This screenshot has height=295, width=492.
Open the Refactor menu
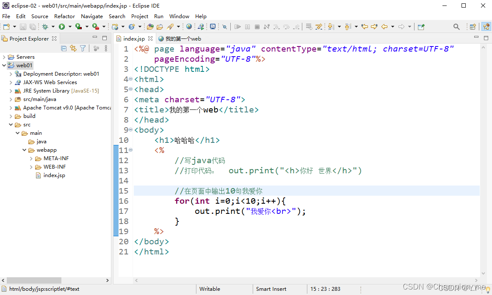[x=64, y=16]
